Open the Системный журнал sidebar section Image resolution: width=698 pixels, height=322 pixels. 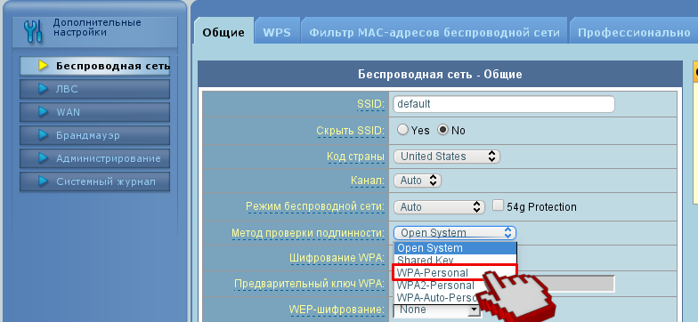94,181
